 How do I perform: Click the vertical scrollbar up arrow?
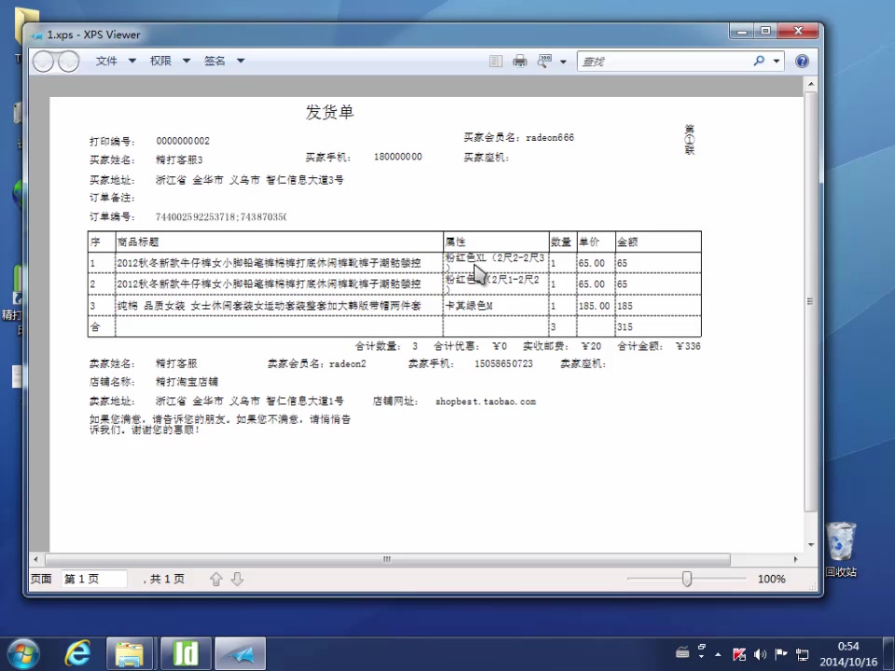point(810,85)
